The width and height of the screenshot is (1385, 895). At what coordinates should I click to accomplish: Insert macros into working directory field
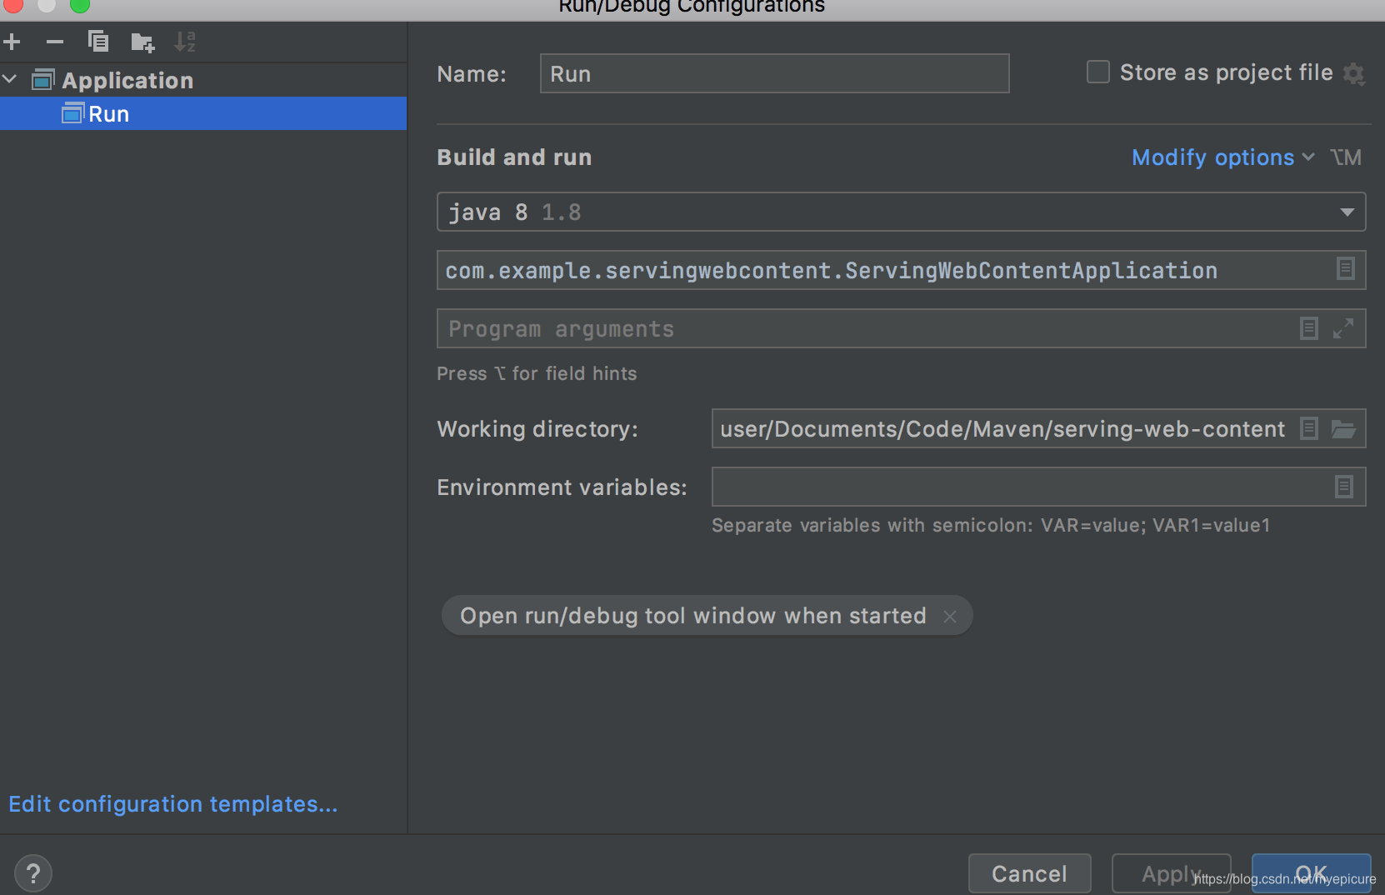pos(1308,428)
